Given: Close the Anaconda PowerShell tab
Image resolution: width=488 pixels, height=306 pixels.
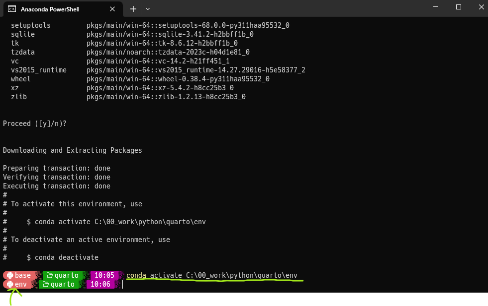Looking at the screenshot, I should tap(113, 9).
